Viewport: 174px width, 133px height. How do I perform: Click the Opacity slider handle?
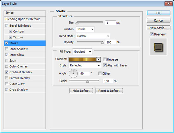coord(103,43)
